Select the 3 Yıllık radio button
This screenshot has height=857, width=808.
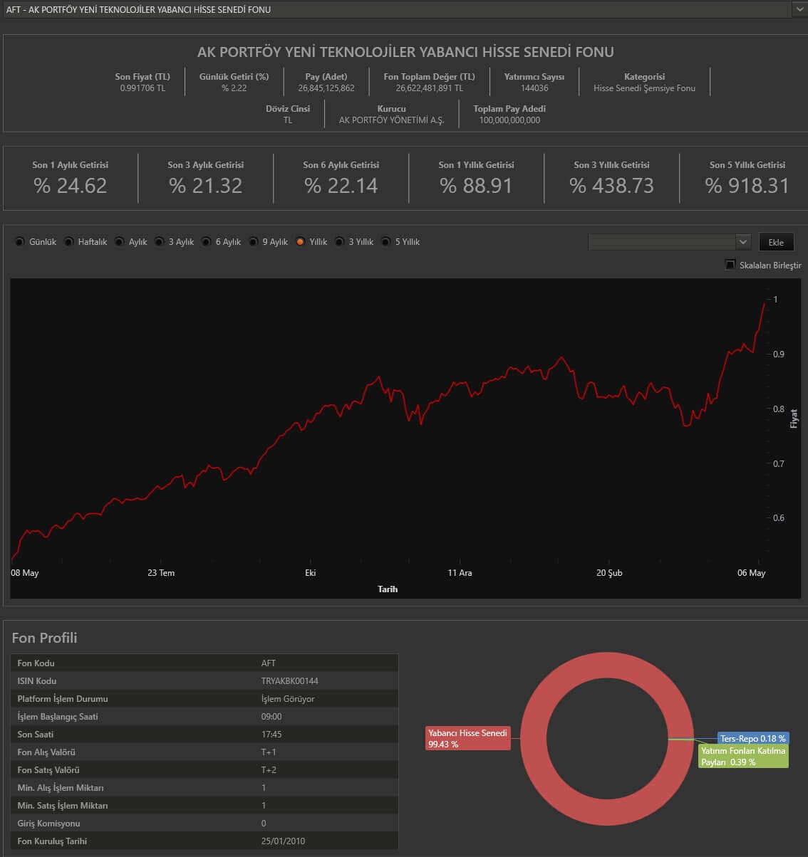[339, 242]
